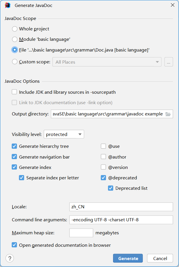
Task: Click into the Output directory field
Action: point(112,114)
